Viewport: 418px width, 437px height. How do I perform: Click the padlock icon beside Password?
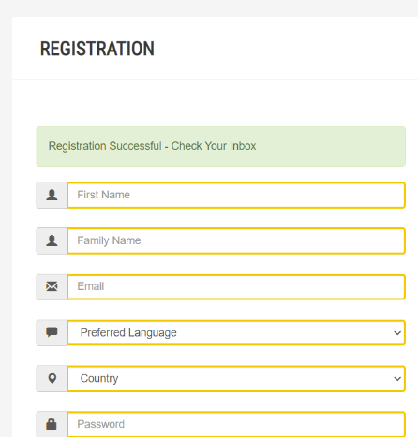(x=52, y=424)
